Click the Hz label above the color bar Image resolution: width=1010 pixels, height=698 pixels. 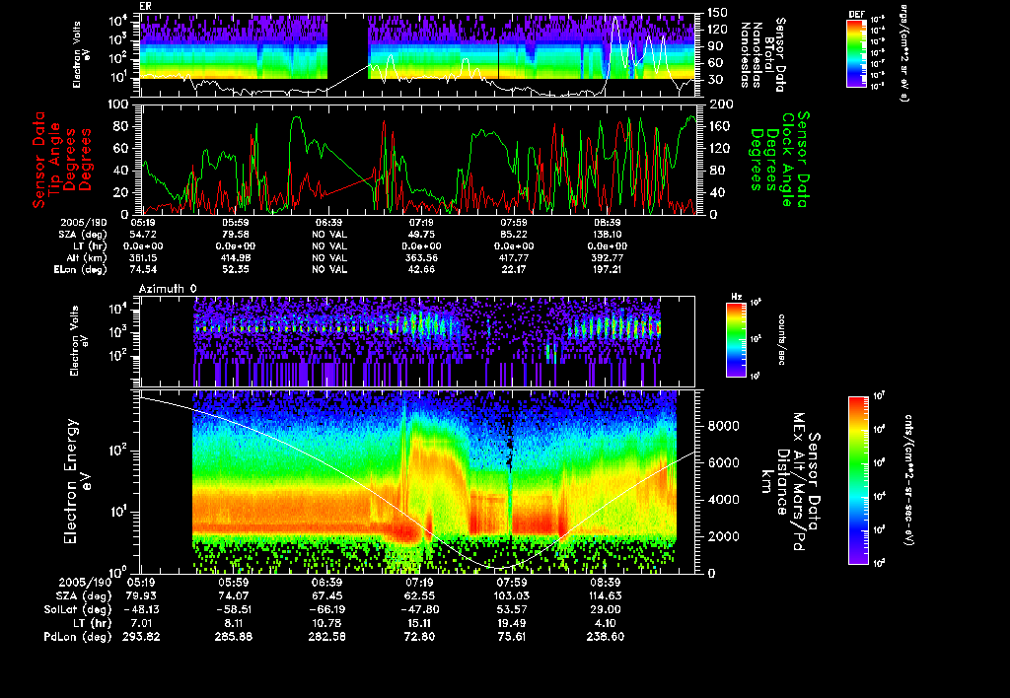(x=736, y=297)
